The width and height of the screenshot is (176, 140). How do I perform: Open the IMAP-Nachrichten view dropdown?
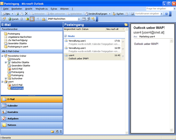point(79,19)
